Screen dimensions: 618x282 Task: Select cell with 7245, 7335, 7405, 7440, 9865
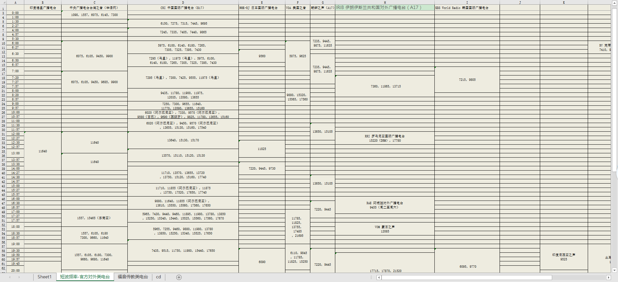point(183,32)
